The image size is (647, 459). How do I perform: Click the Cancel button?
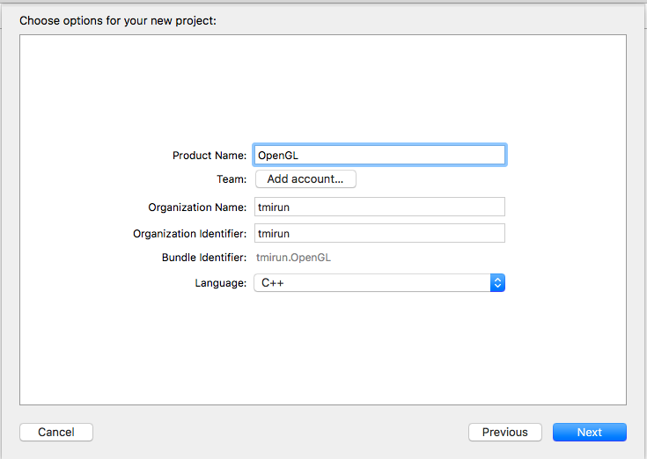point(56,432)
